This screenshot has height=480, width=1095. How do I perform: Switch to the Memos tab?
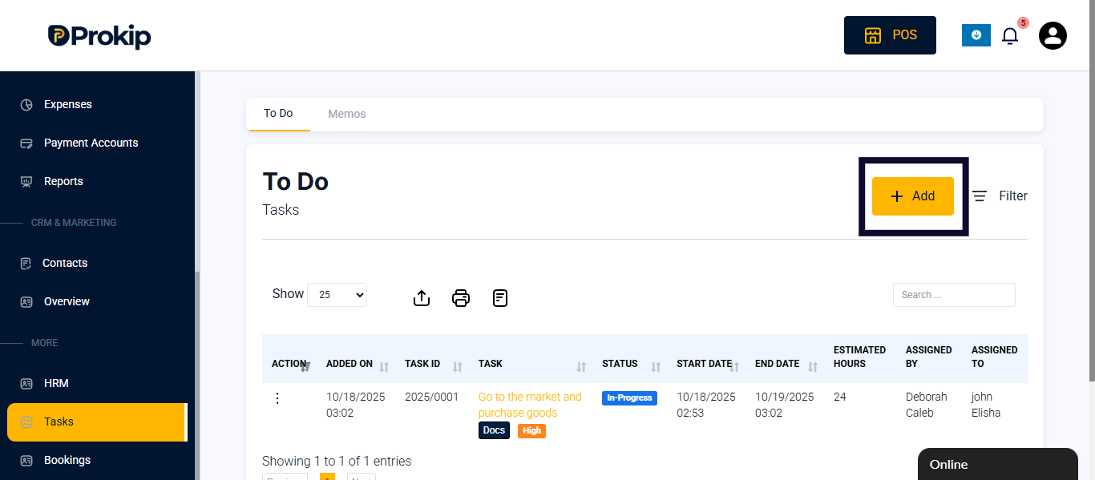(347, 114)
